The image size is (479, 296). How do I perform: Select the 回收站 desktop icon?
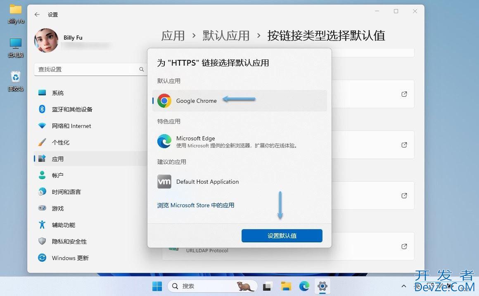tap(16, 81)
